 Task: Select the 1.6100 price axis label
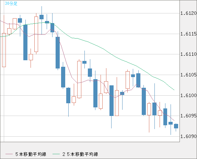(x=188, y=95)
